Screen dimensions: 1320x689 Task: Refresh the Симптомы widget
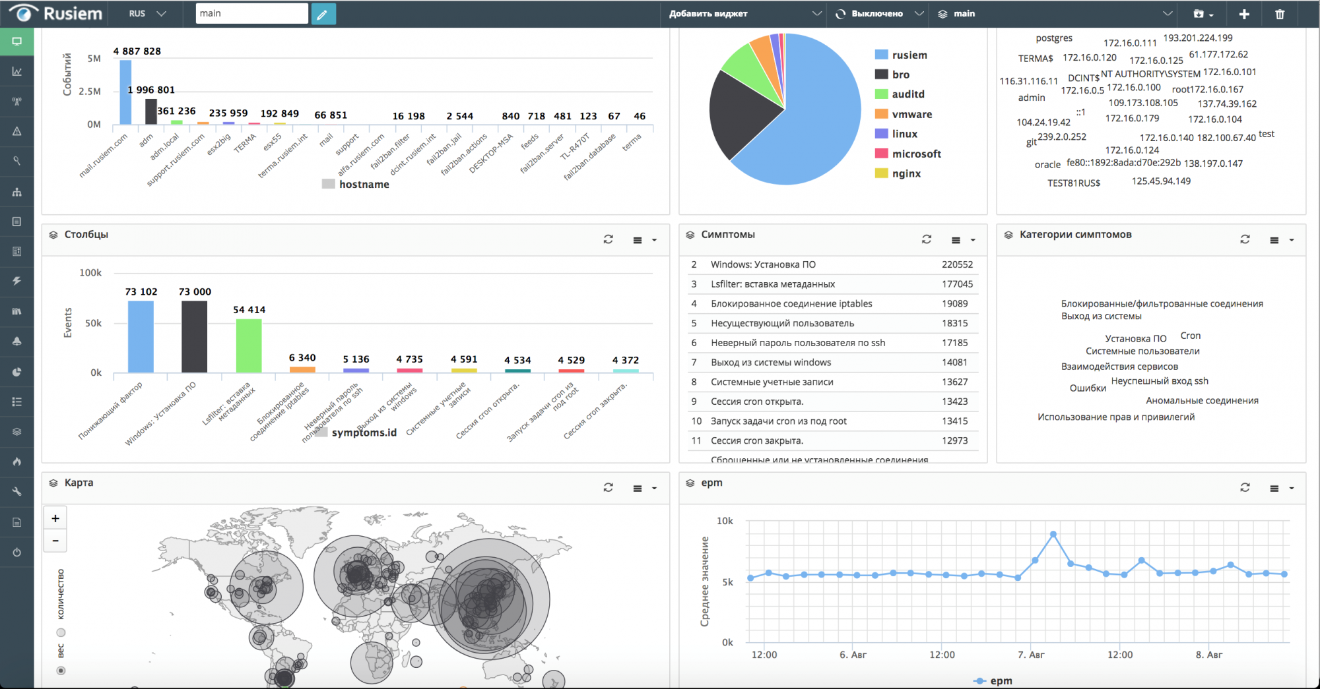[927, 239]
